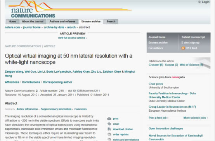Click the order reprints link
Screen dimensions: 215x141
tap(121, 134)
